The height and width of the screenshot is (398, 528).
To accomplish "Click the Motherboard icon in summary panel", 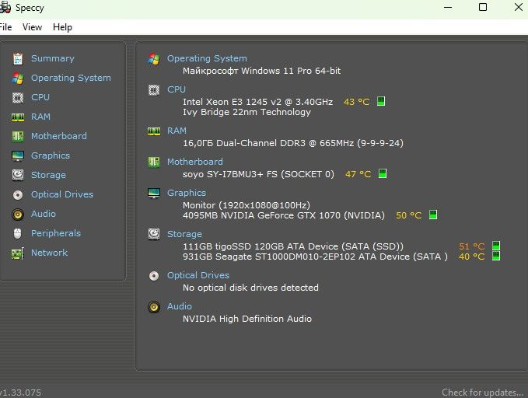I will click(x=154, y=162).
